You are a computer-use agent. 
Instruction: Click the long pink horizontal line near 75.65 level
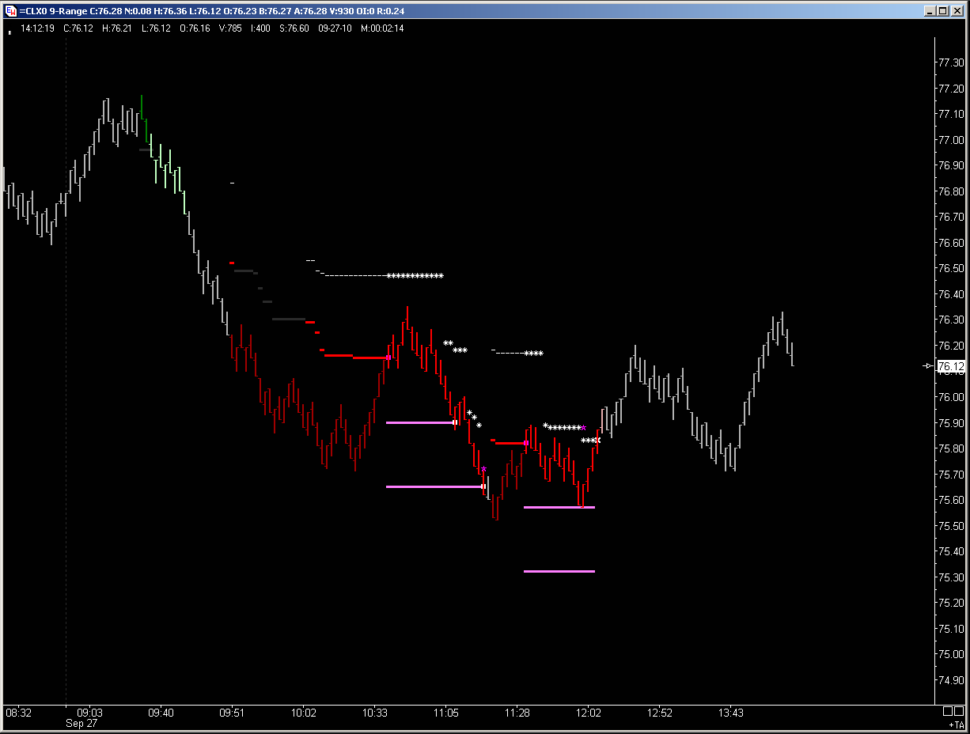pos(434,486)
